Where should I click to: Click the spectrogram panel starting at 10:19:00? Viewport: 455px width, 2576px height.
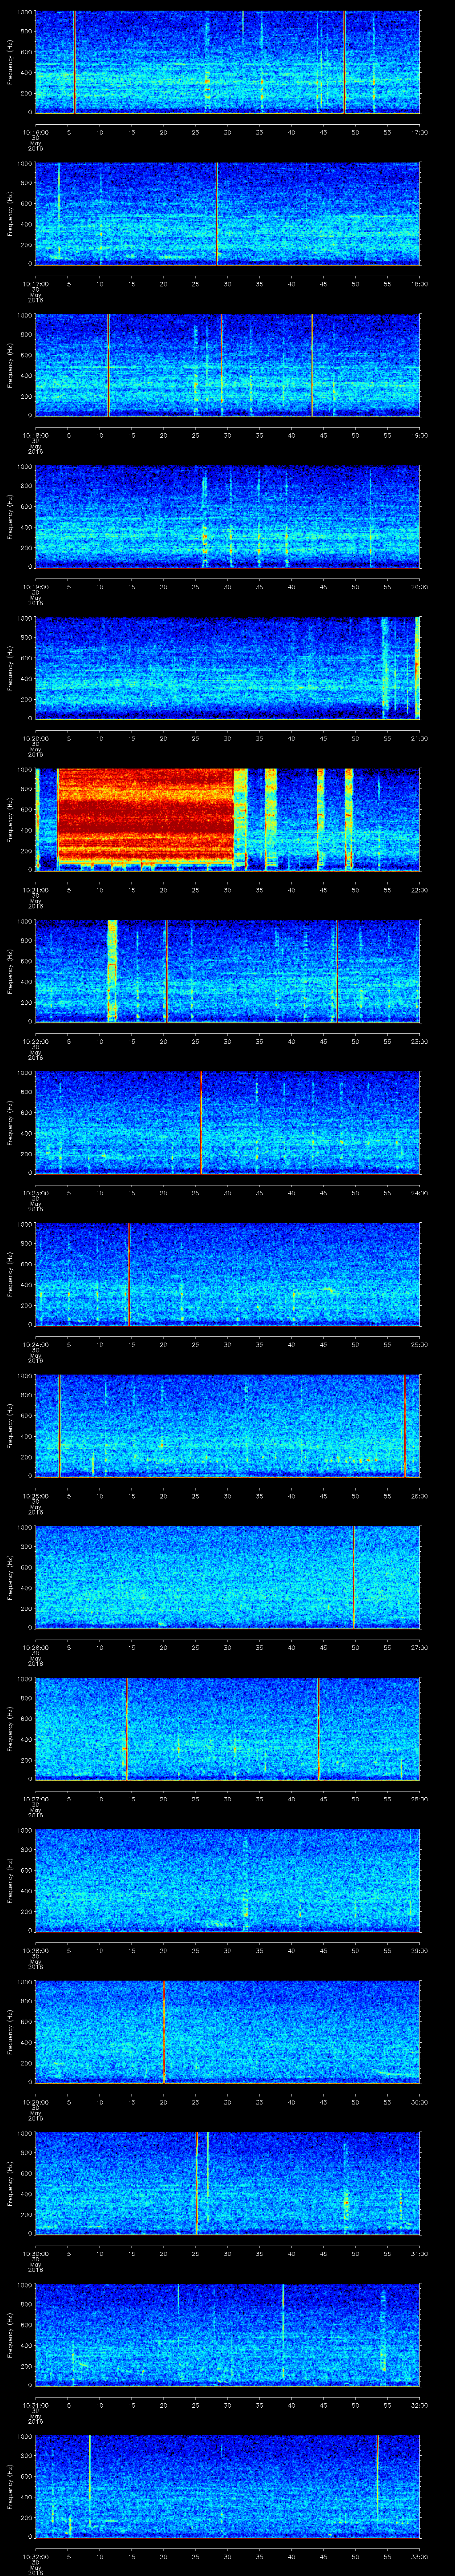coord(227,516)
